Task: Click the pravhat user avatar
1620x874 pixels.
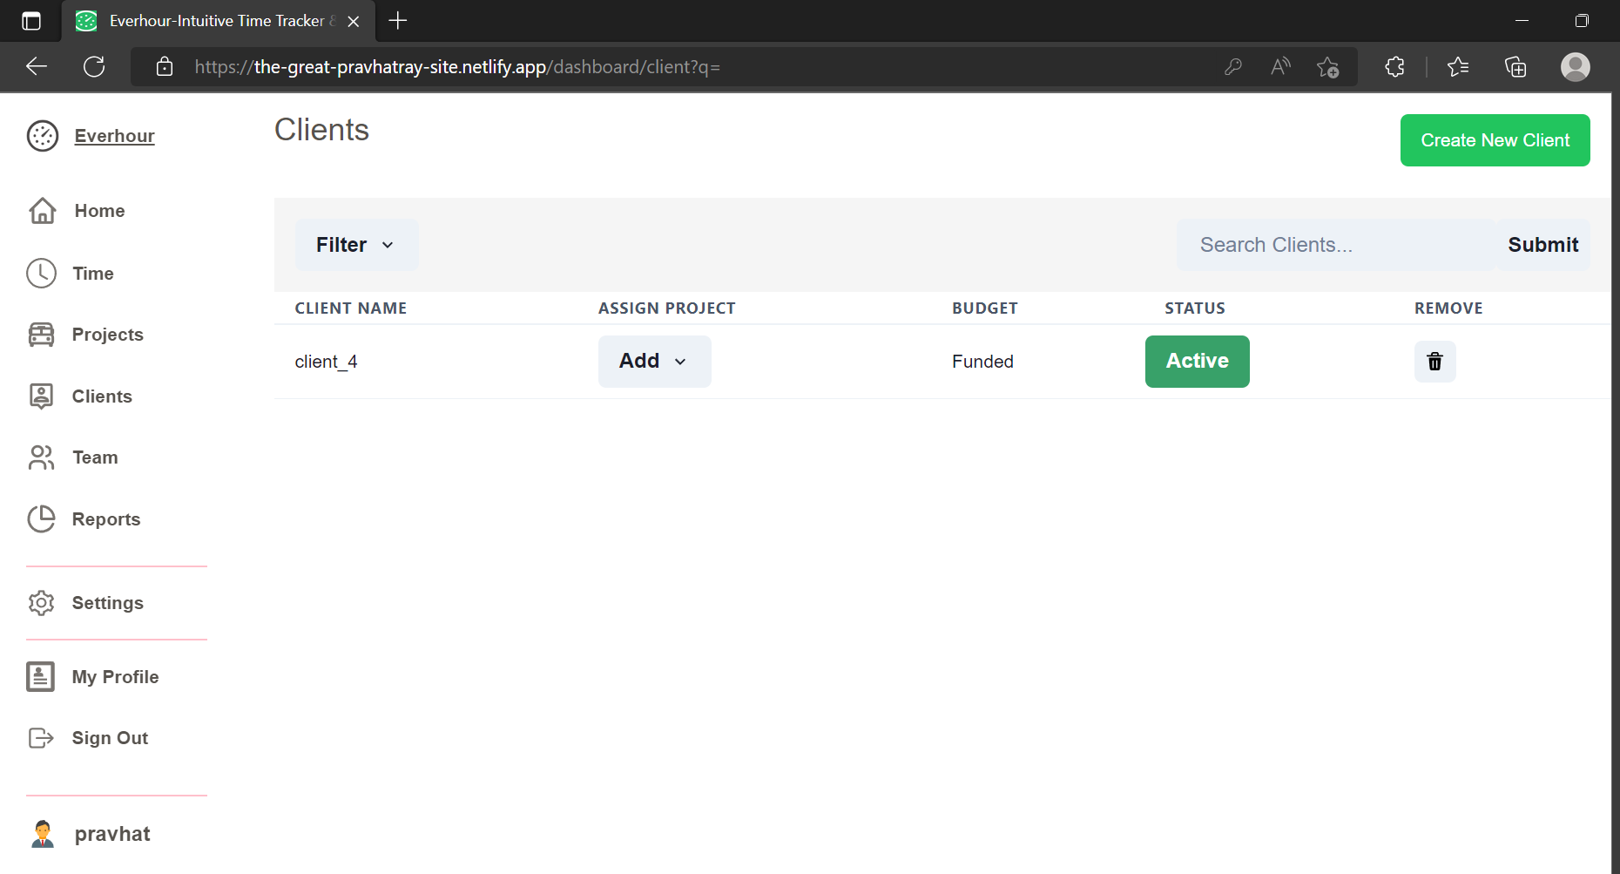Action: click(x=42, y=834)
